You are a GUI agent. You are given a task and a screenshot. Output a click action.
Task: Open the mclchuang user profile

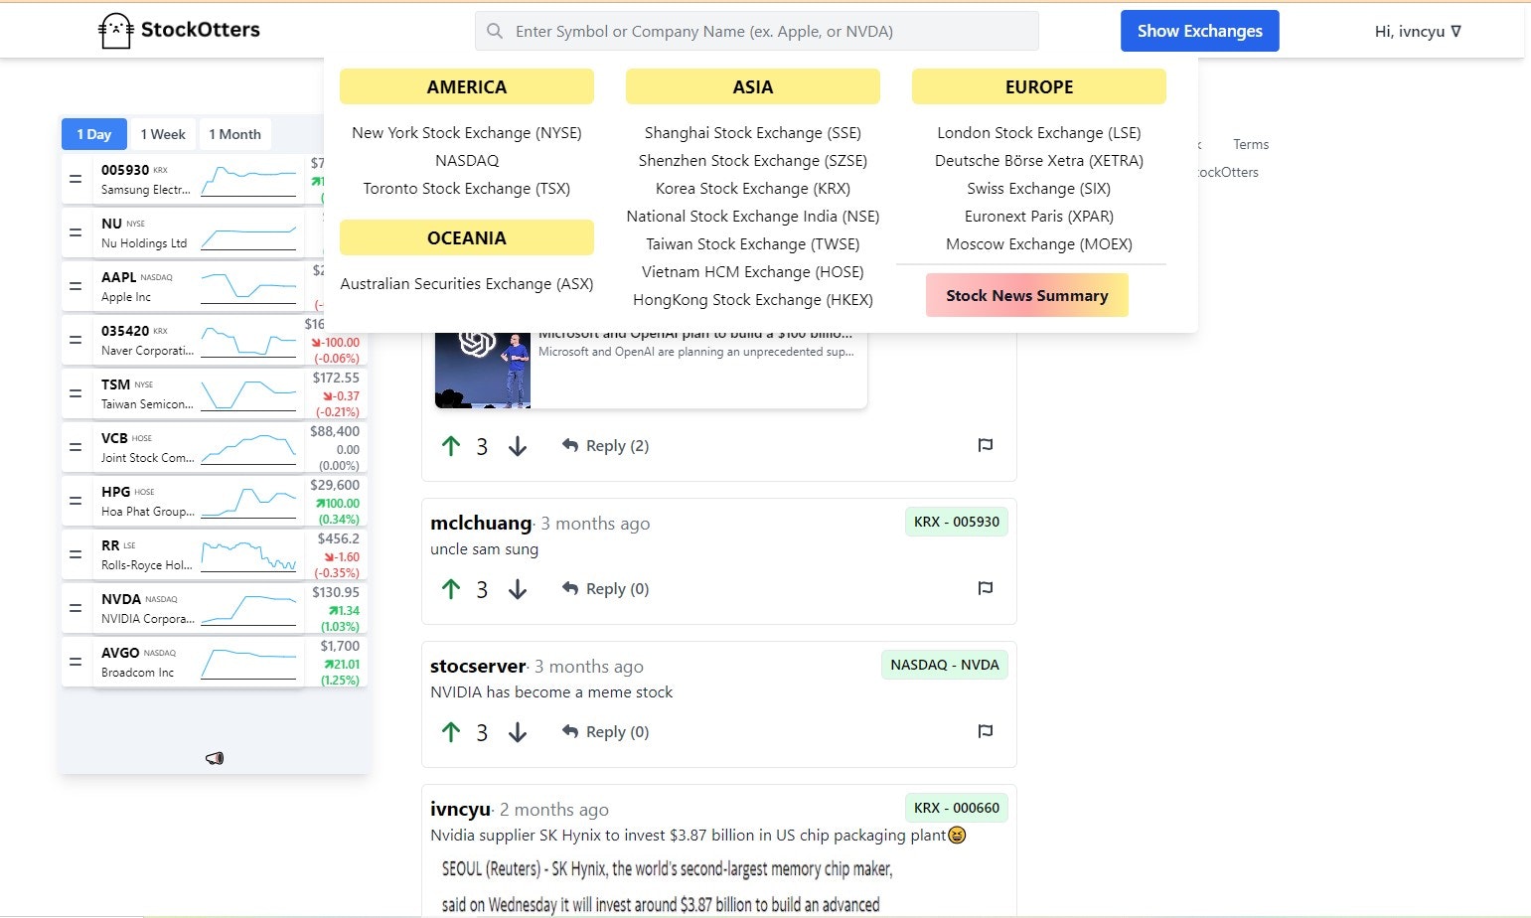(481, 523)
